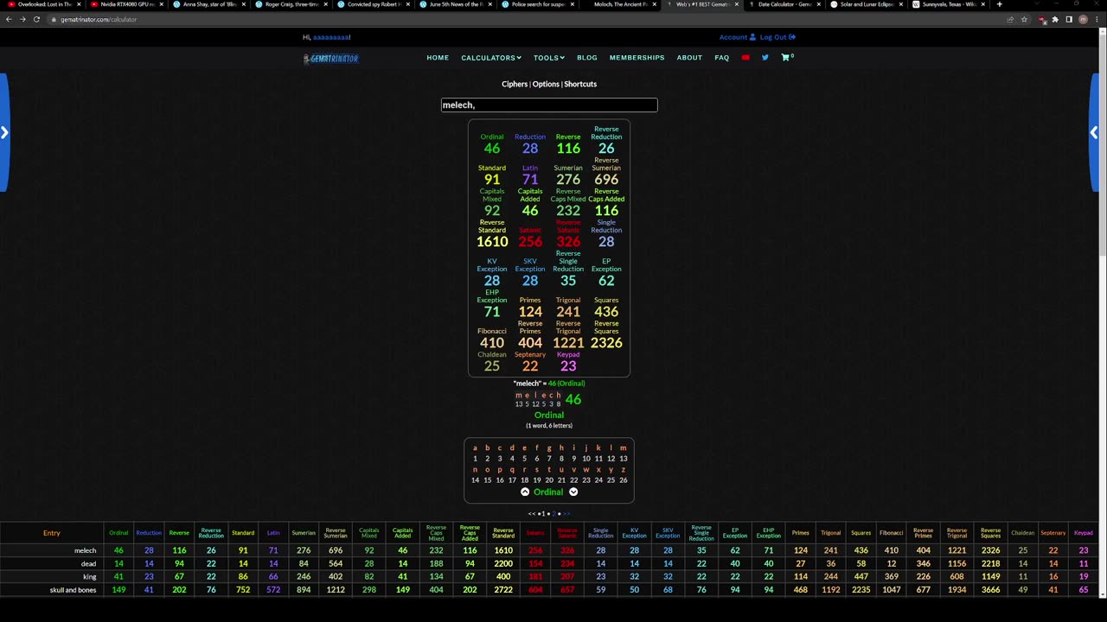Click the browser forward arrow

[x=22, y=19]
